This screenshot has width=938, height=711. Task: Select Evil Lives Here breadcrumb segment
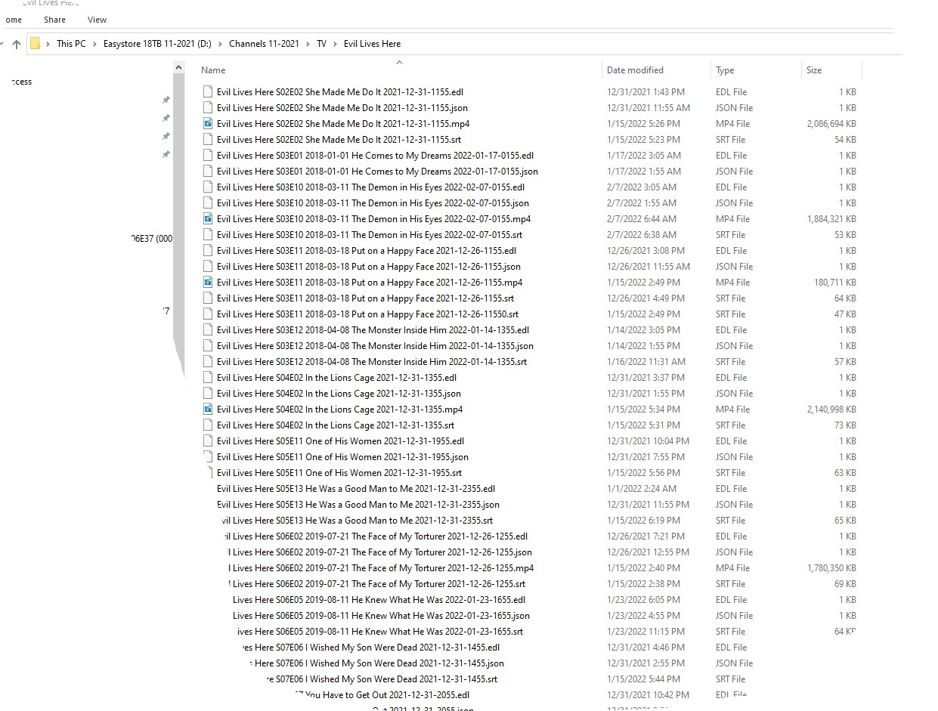[x=372, y=44]
